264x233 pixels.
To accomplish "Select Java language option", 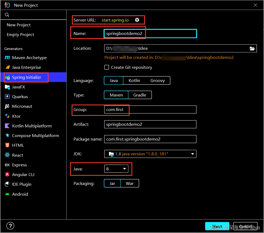I will [114, 81].
